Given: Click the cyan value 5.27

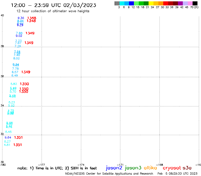Looking at the screenshot, I should (7, 142).
